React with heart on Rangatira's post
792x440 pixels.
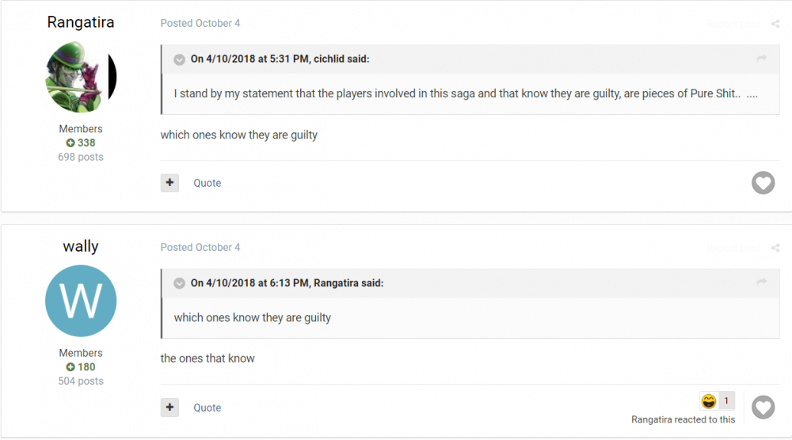click(763, 183)
